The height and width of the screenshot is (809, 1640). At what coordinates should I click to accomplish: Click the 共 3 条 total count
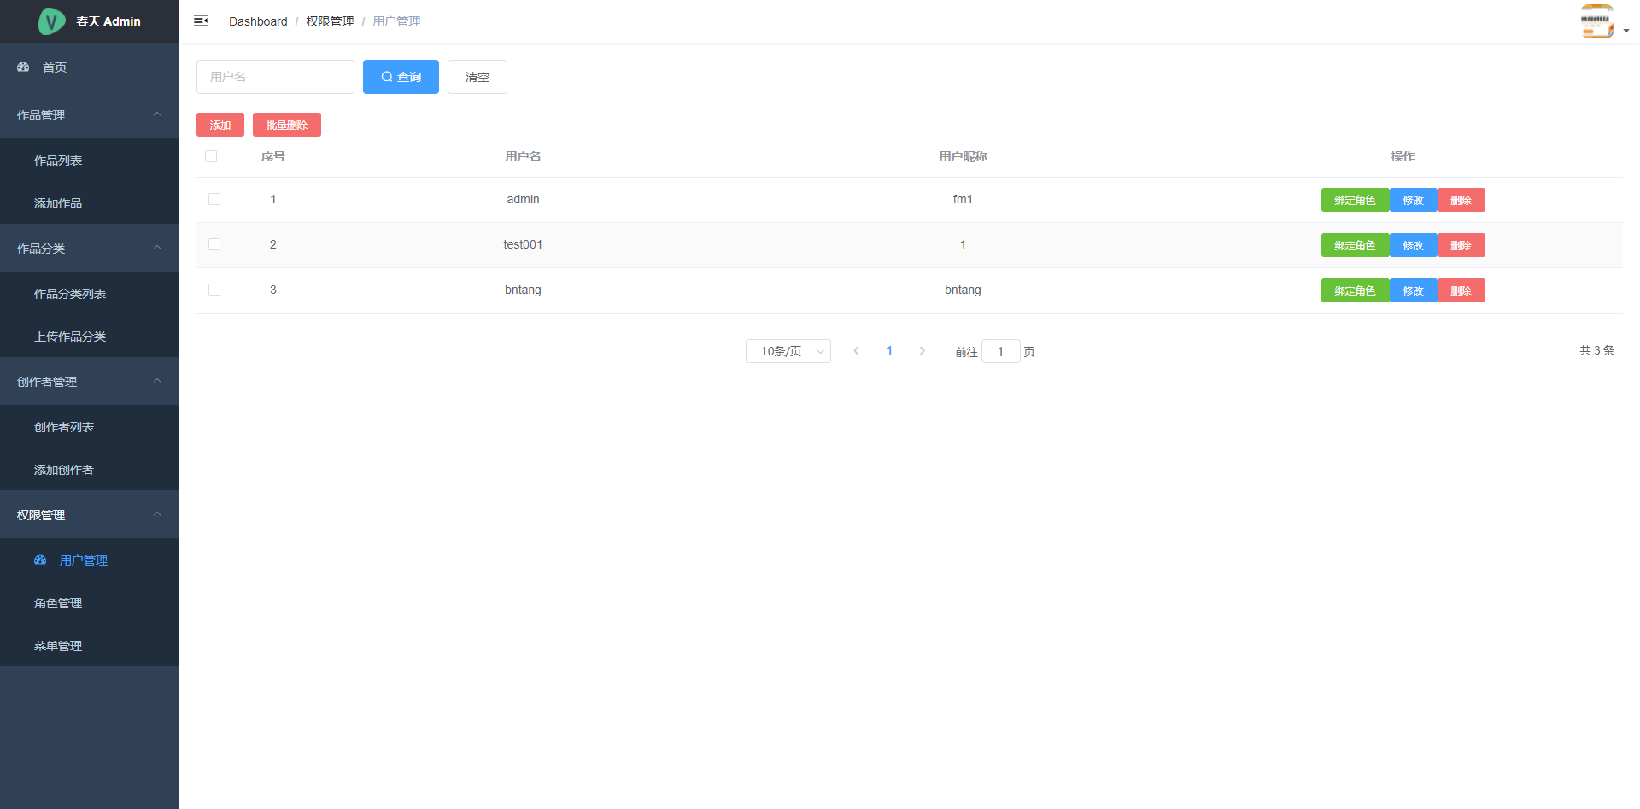coord(1596,350)
